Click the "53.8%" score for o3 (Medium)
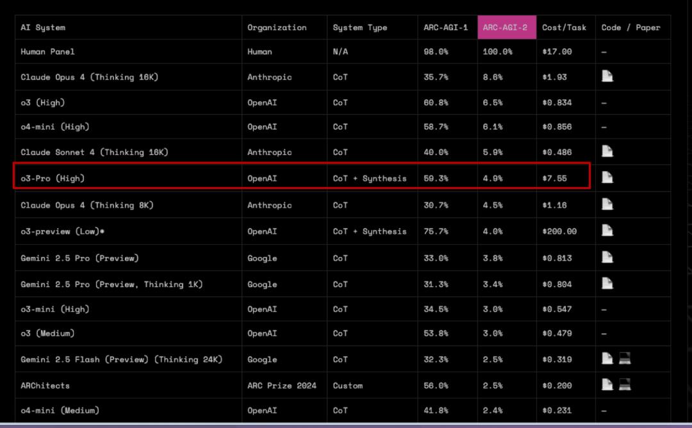The height and width of the screenshot is (428, 692). (x=436, y=333)
